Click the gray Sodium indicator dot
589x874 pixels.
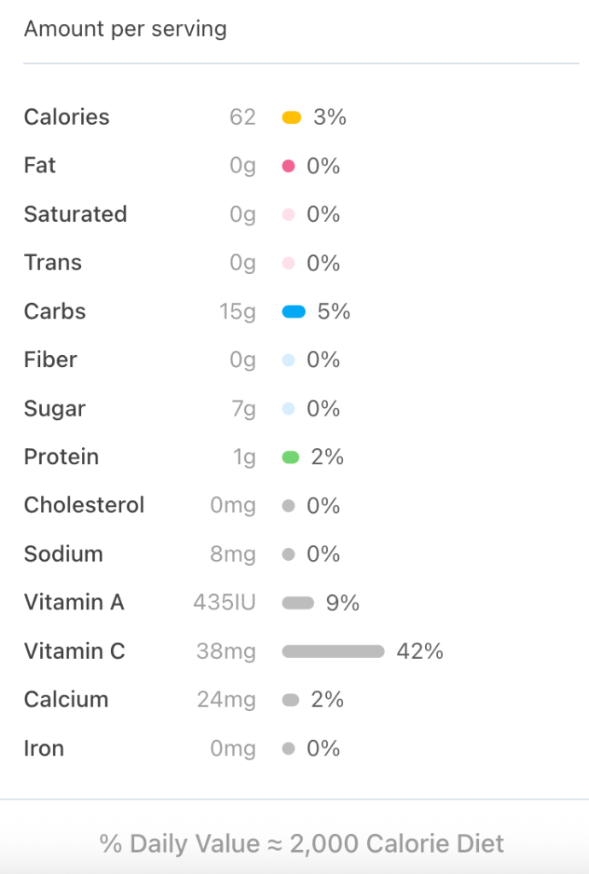[x=289, y=555]
